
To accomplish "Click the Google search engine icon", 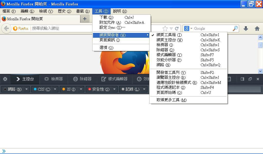I will tap(186, 28).
